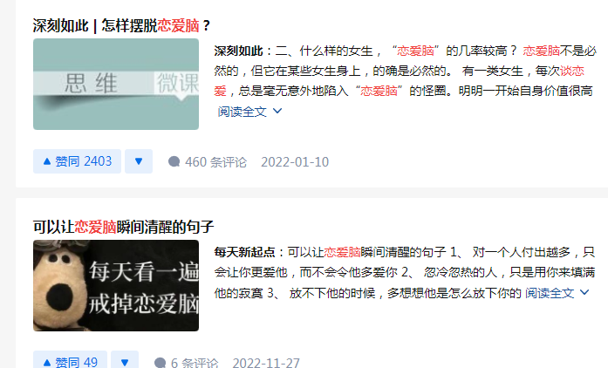This screenshot has width=608, height=368.
Task: Downvote the first article with the down triangle
Action: (139, 161)
